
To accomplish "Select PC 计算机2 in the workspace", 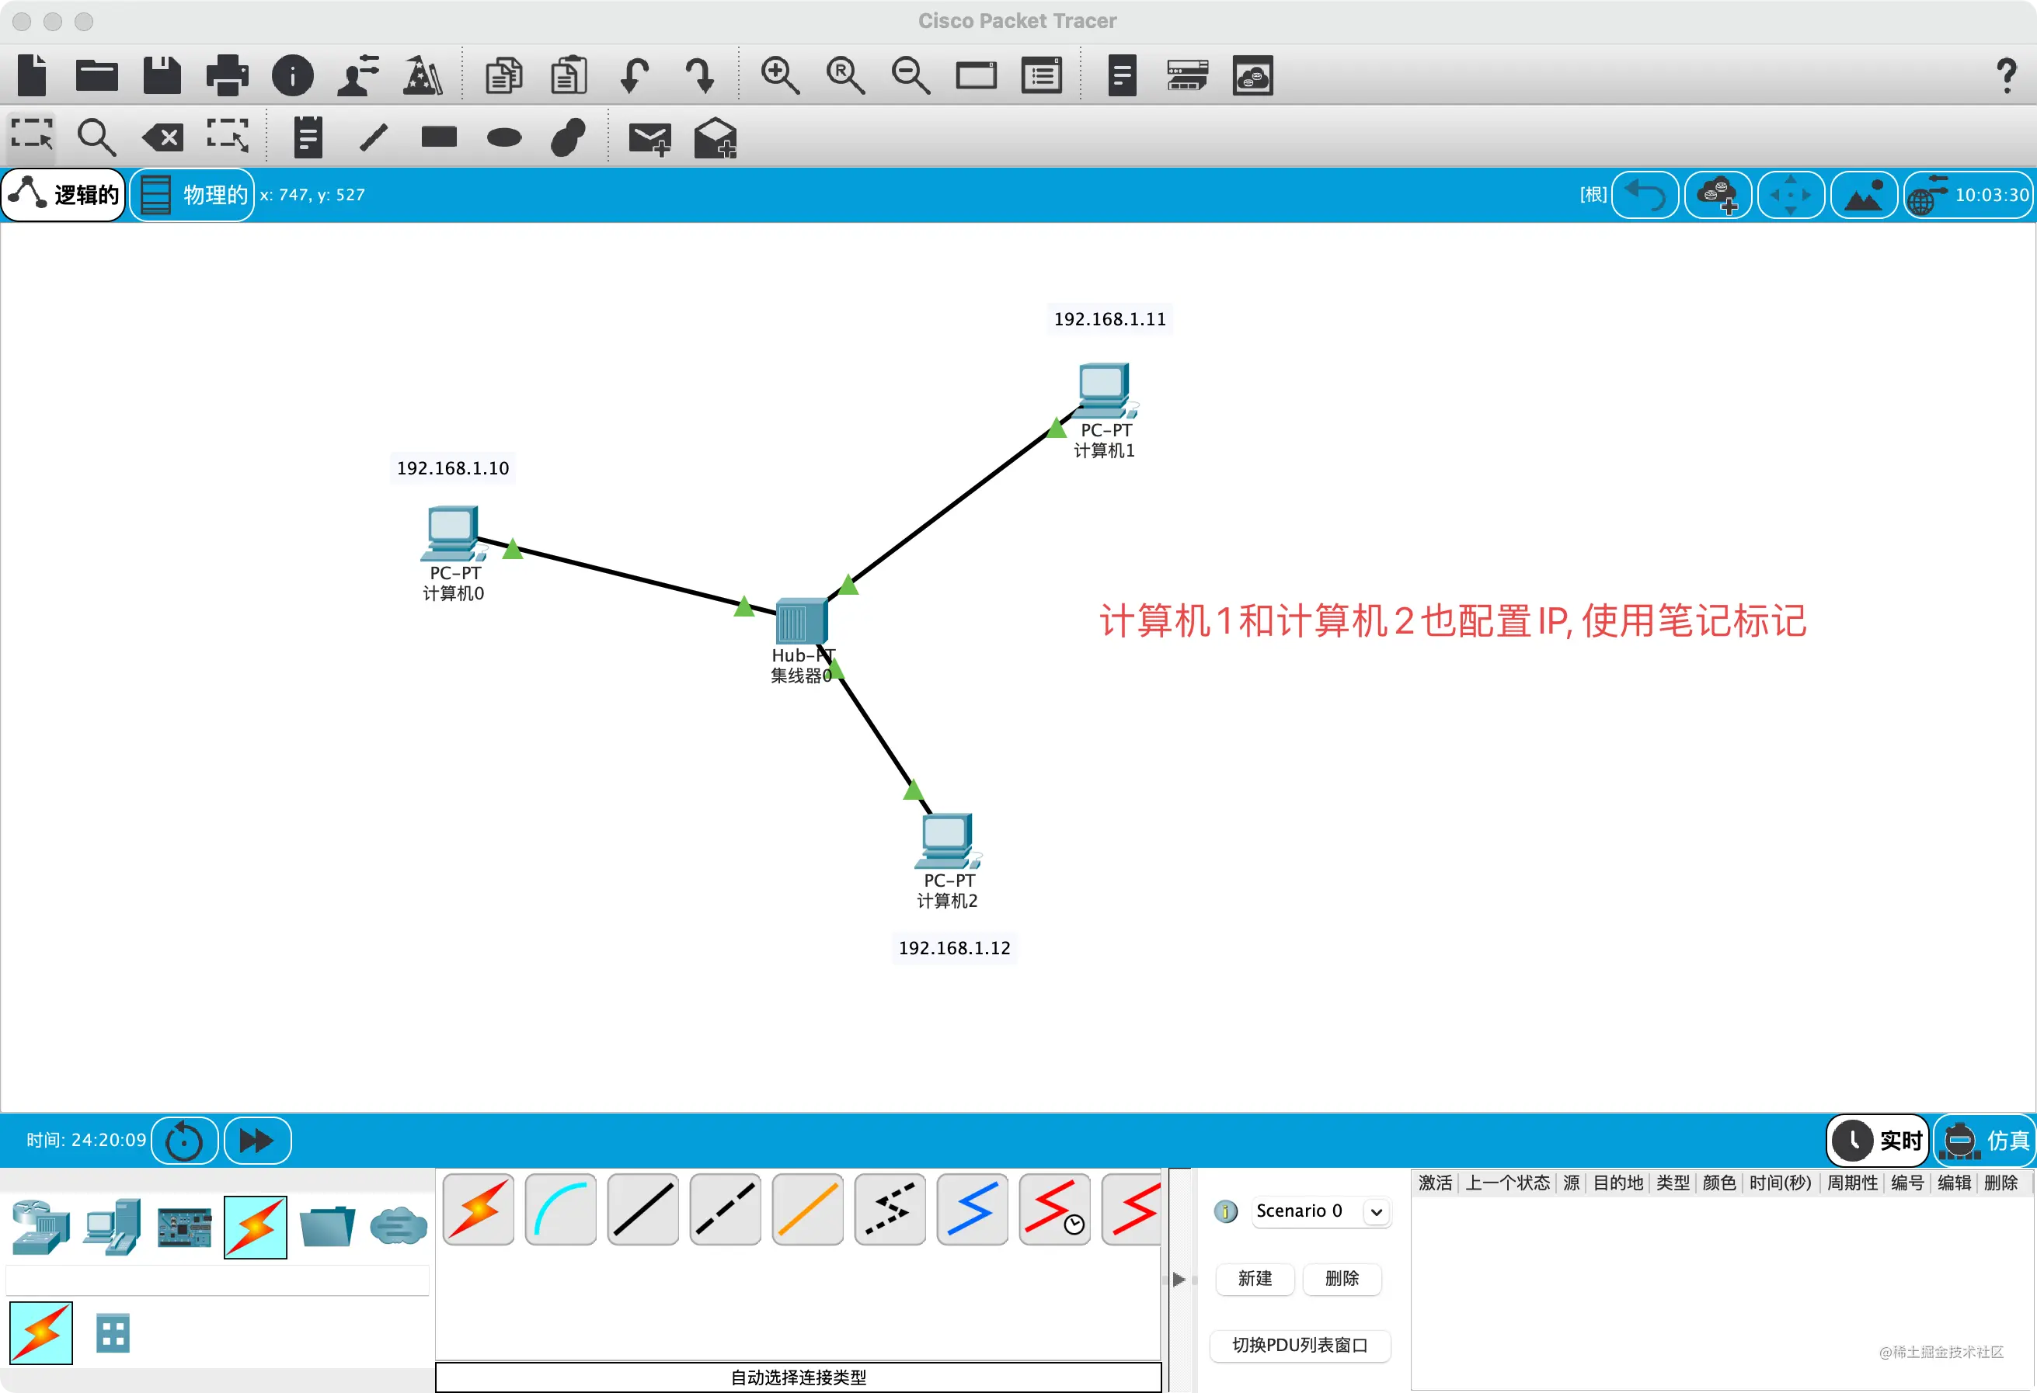I will click(948, 841).
